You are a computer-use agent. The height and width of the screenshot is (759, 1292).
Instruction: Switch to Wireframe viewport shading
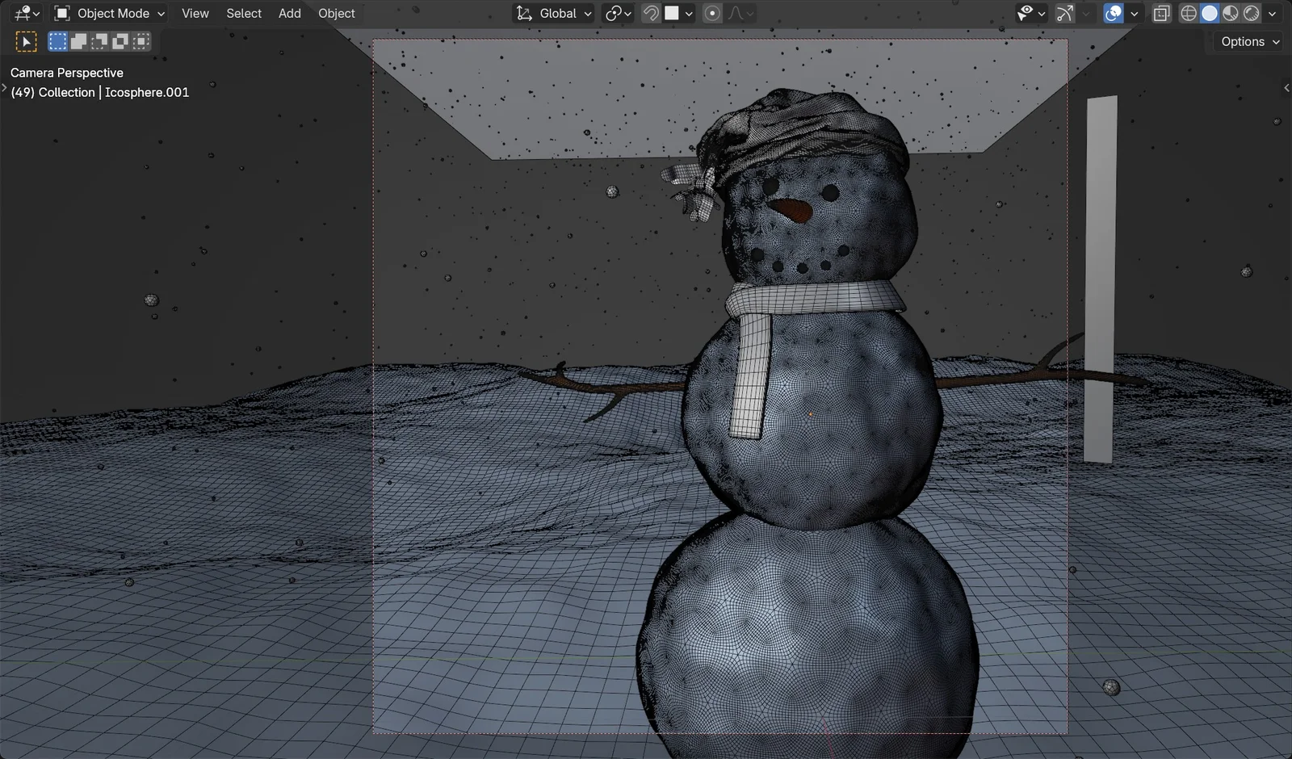(x=1188, y=13)
